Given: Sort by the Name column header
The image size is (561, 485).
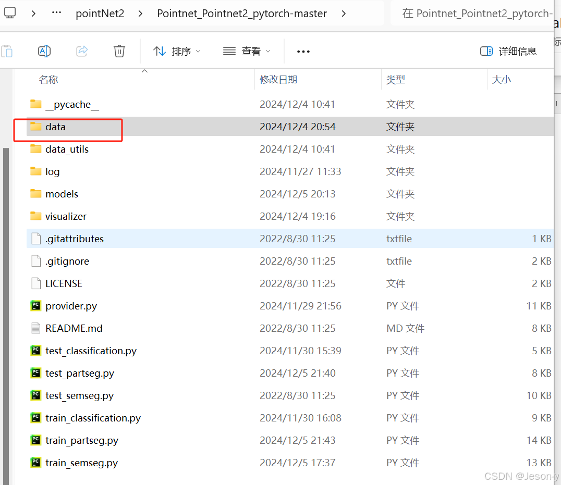Looking at the screenshot, I should click(48, 80).
